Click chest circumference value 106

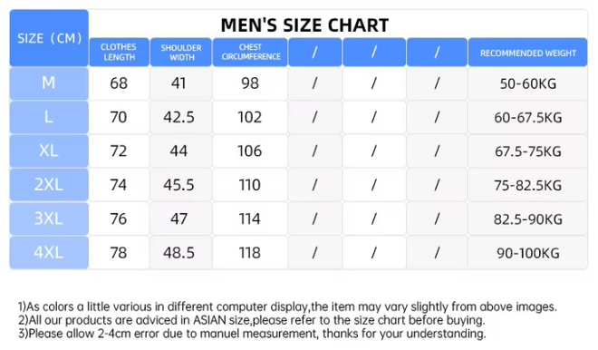point(250,151)
